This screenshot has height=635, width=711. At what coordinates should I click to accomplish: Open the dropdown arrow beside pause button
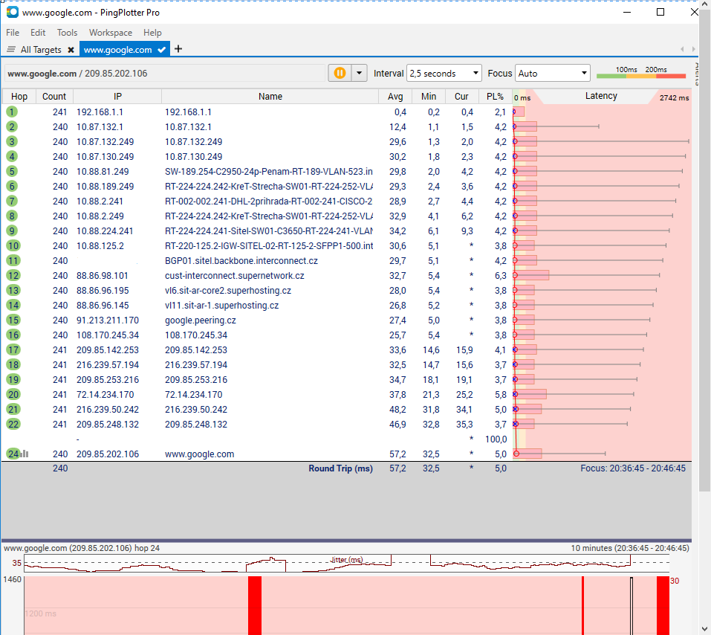(360, 73)
